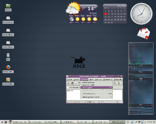Open the dropdown arrow beside the open file icon

tap(76, 83)
